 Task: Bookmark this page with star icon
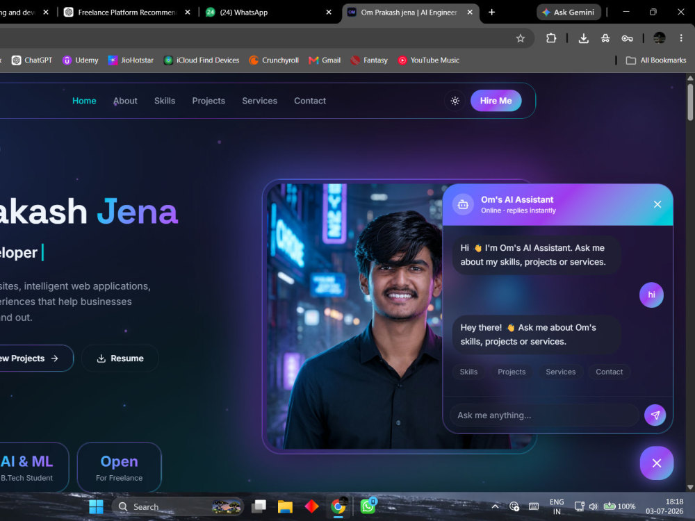[x=521, y=38]
